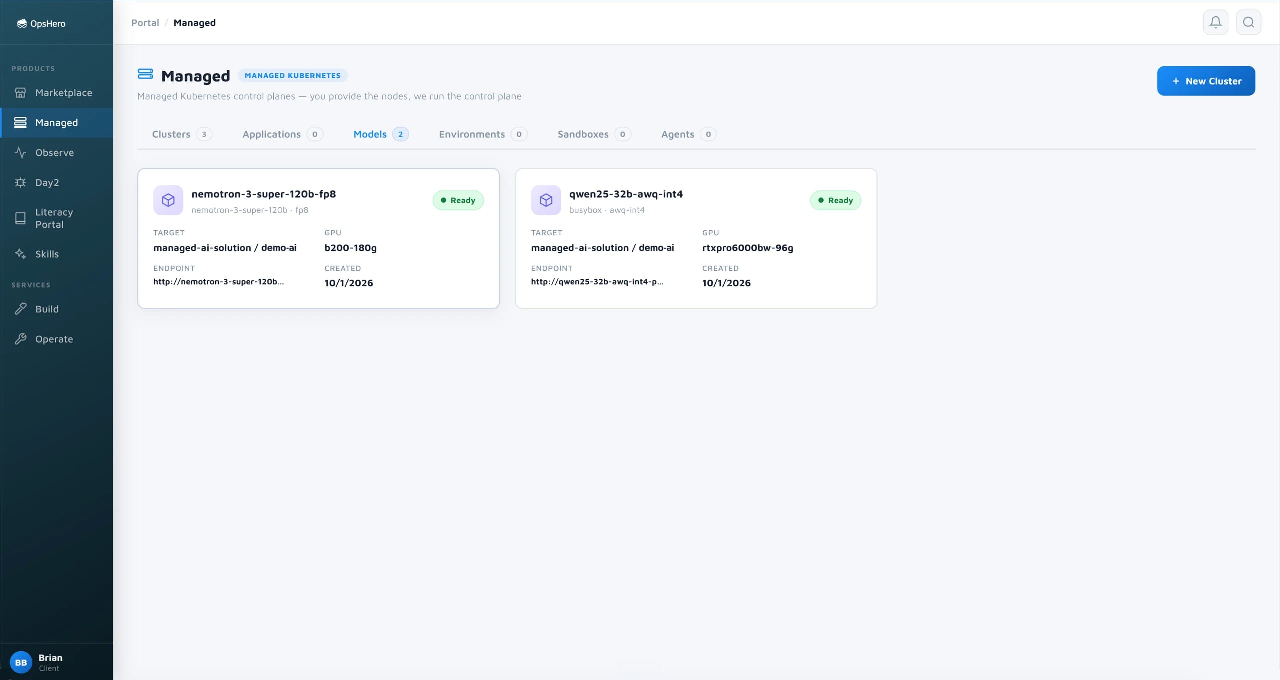Click the busybox · awq-int4 subtitle
This screenshot has height=680, width=1280.
(607, 210)
